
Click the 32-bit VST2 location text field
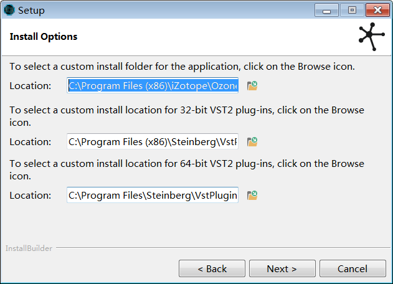coord(153,142)
